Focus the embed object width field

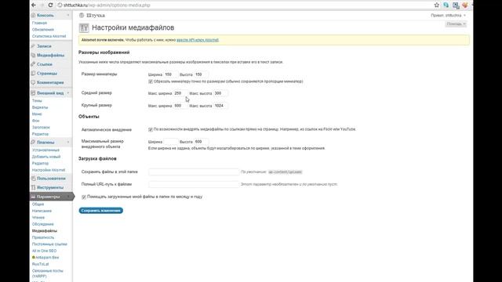pyautogui.click(x=171, y=142)
